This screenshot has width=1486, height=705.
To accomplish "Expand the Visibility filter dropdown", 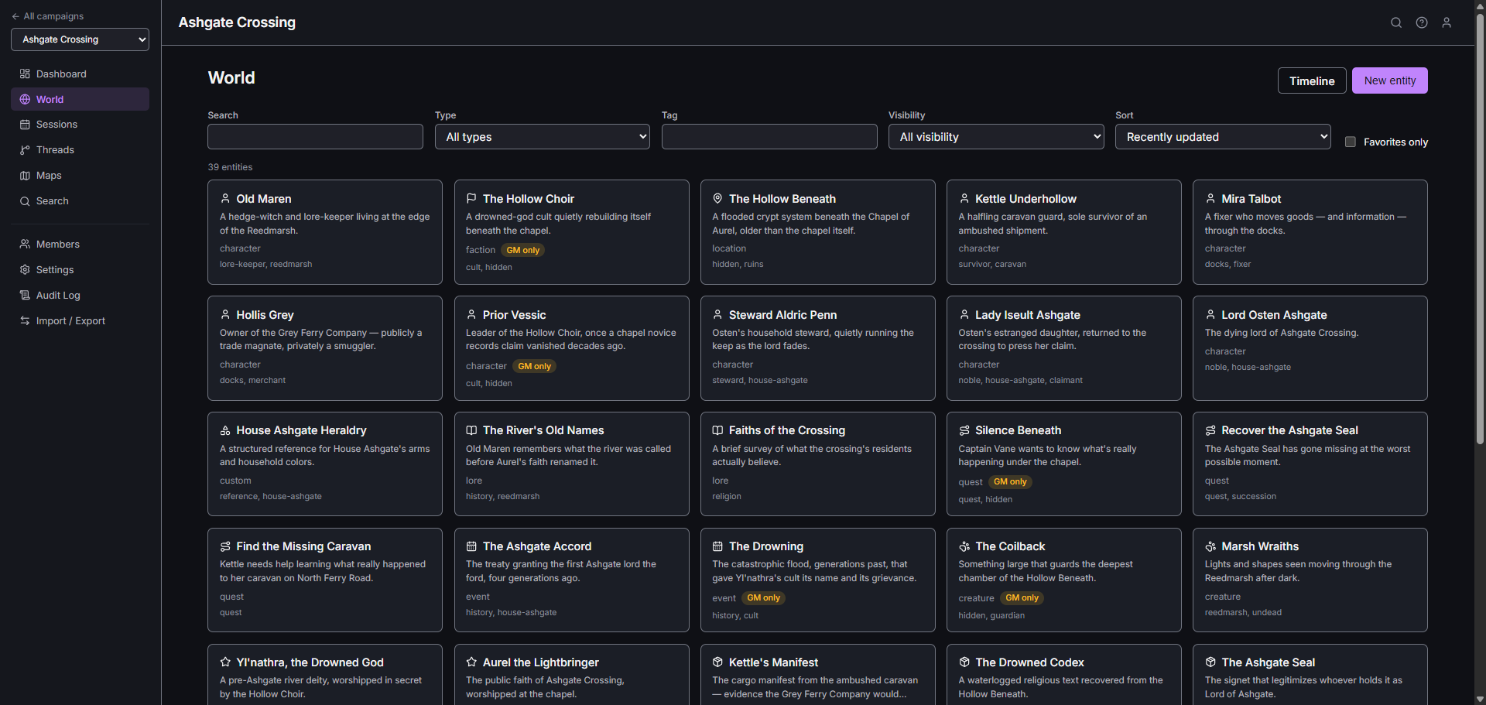I will (x=996, y=137).
